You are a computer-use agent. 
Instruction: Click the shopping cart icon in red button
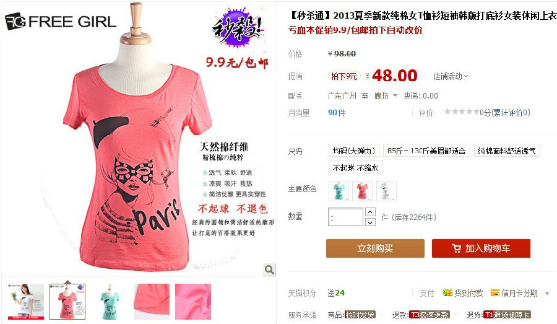pyautogui.click(x=457, y=248)
